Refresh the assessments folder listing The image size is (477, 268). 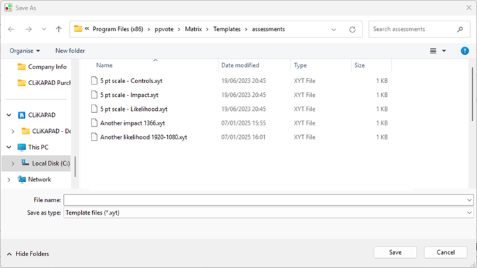tap(352, 30)
